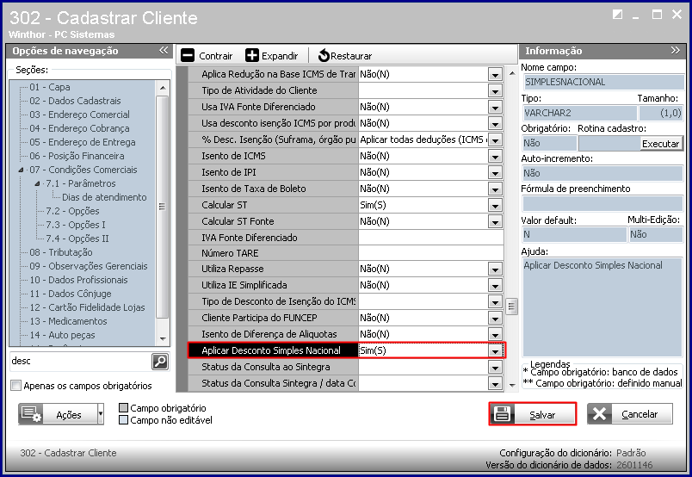This screenshot has width=692, height=477.
Task: Click field grid scrollbar up arrow
Action: point(512,73)
